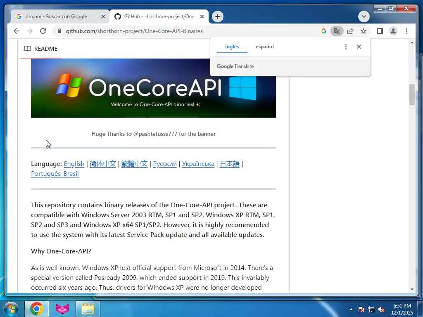
Task: Select the español tab in Translate popup
Action: [x=265, y=47]
